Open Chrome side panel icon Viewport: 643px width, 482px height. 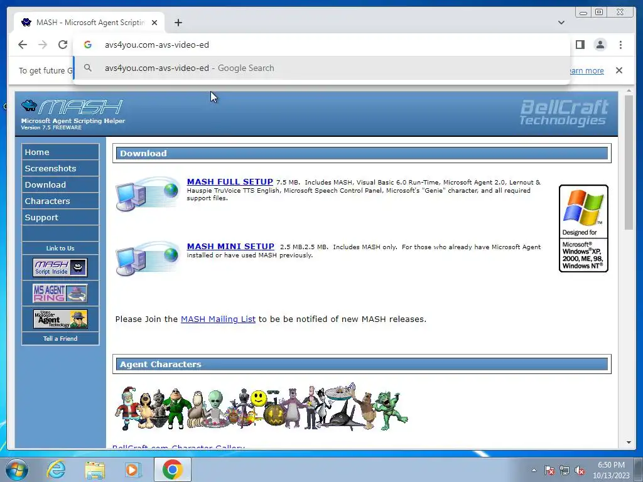[x=580, y=45]
